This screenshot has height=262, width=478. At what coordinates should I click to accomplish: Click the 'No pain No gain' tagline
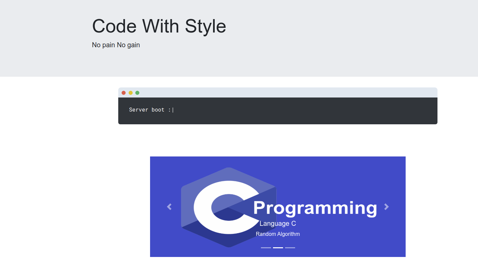point(116,45)
